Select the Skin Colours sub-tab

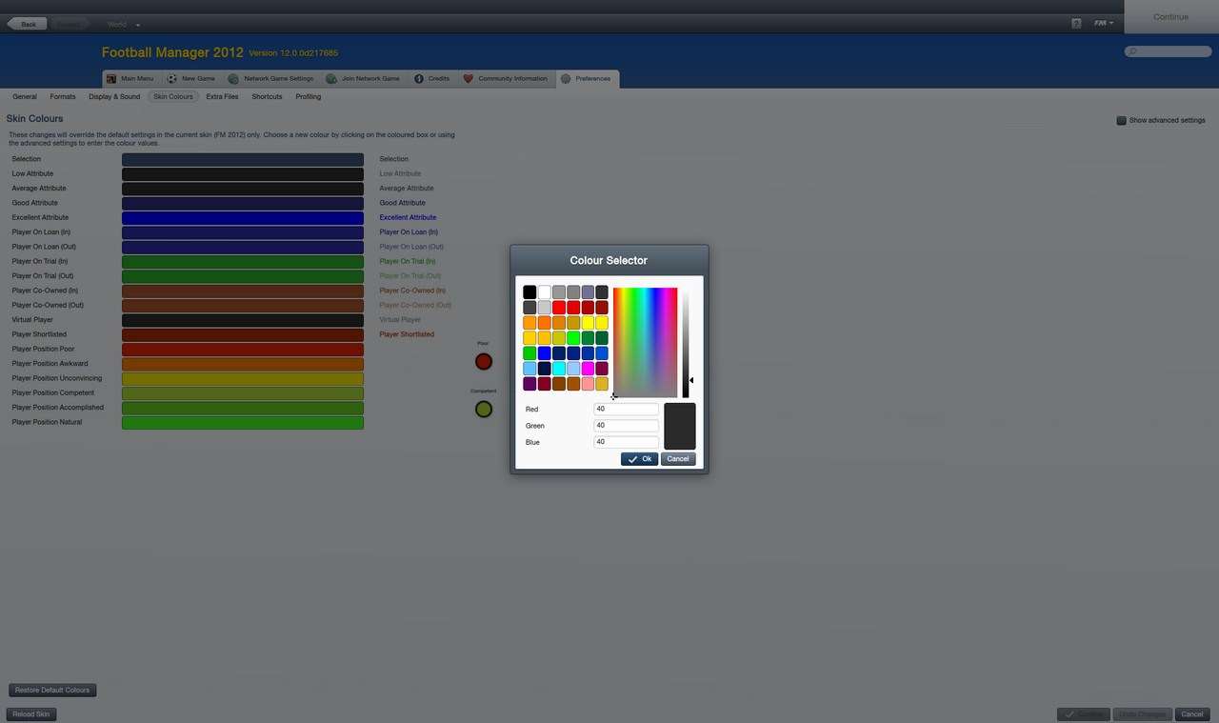(173, 97)
